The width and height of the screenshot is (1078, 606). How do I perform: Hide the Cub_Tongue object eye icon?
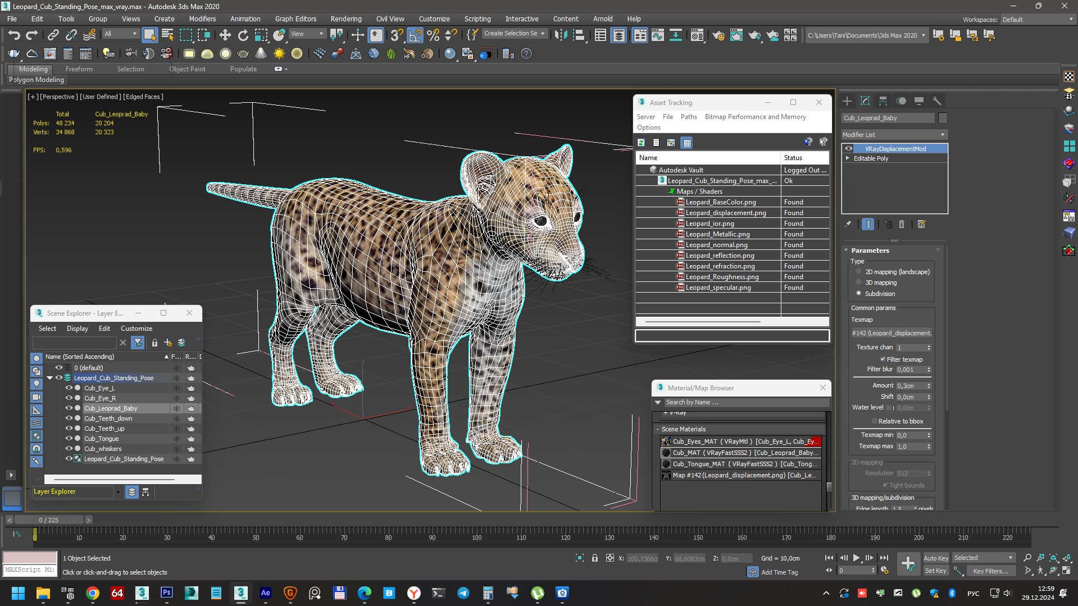pyautogui.click(x=69, y=439)
